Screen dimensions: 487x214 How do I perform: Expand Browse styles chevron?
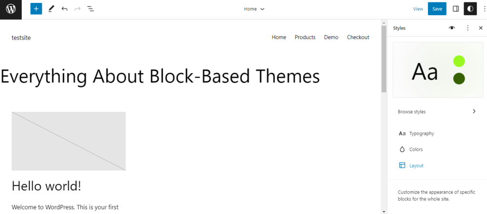pyautogui.click(x=474, y=111)
